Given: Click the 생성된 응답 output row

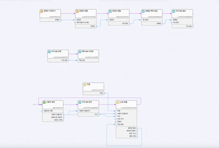Looking at the screenshot, I should click(x=126, y=128).
